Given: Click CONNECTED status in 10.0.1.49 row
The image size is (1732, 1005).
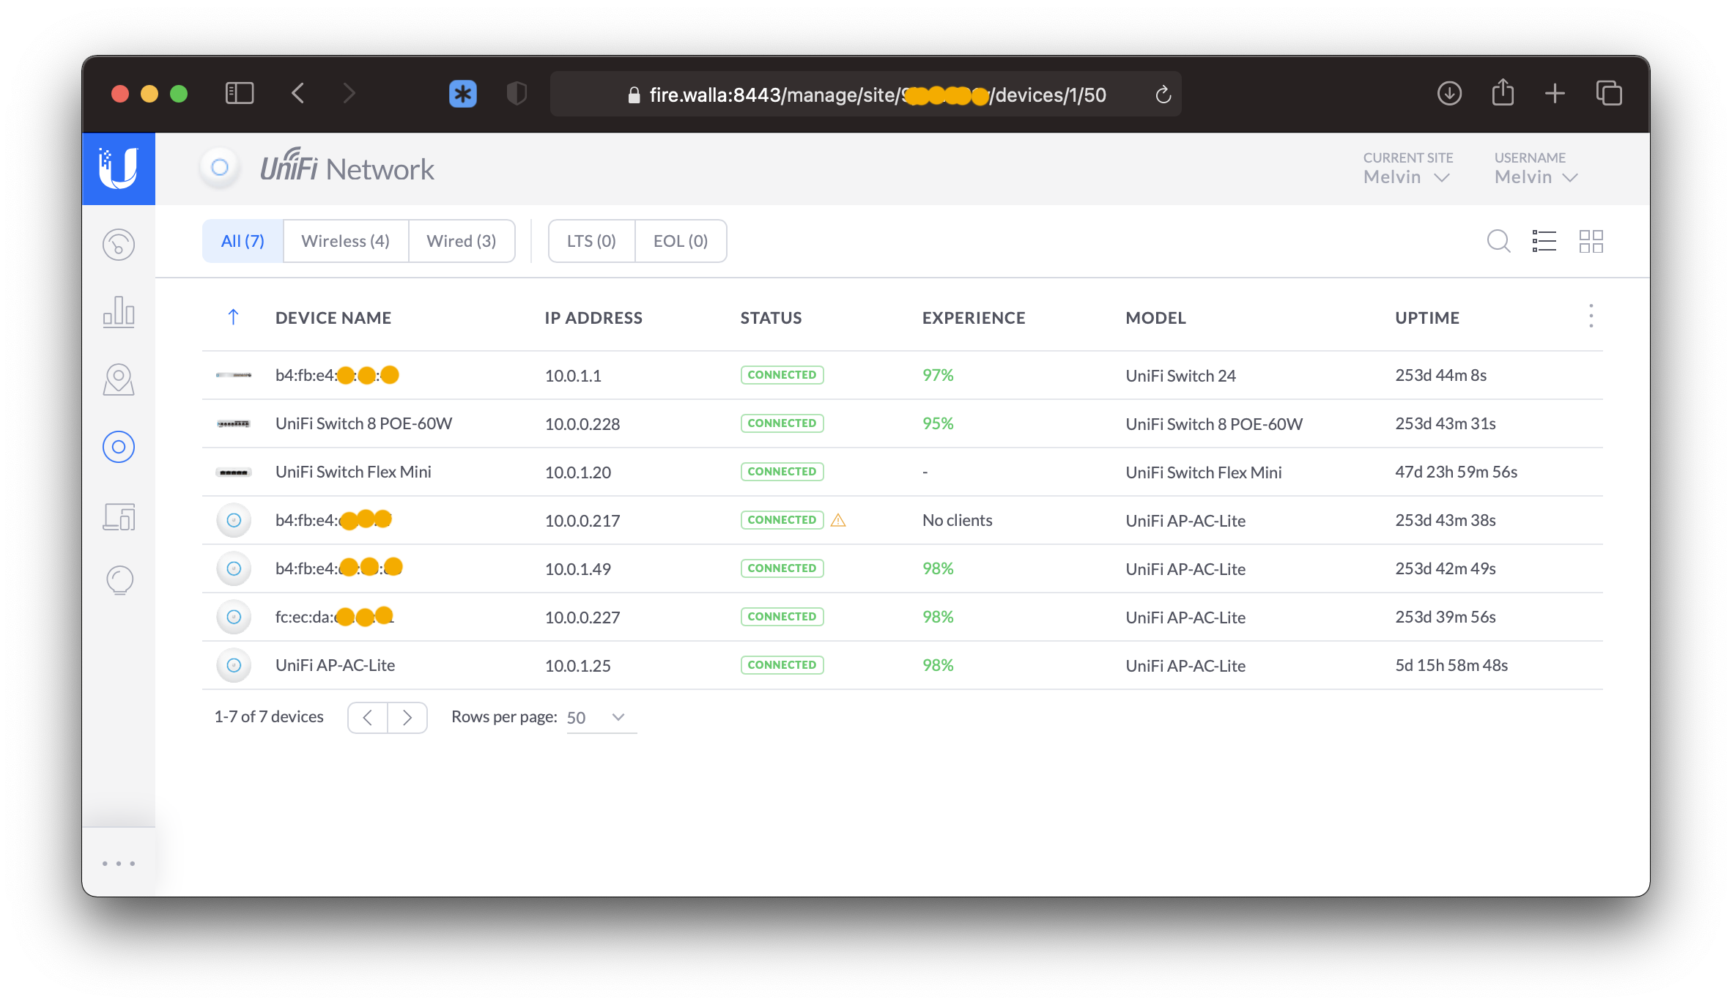Looking at the screenshot, I should pyautogui.click(x=782, y=568).
